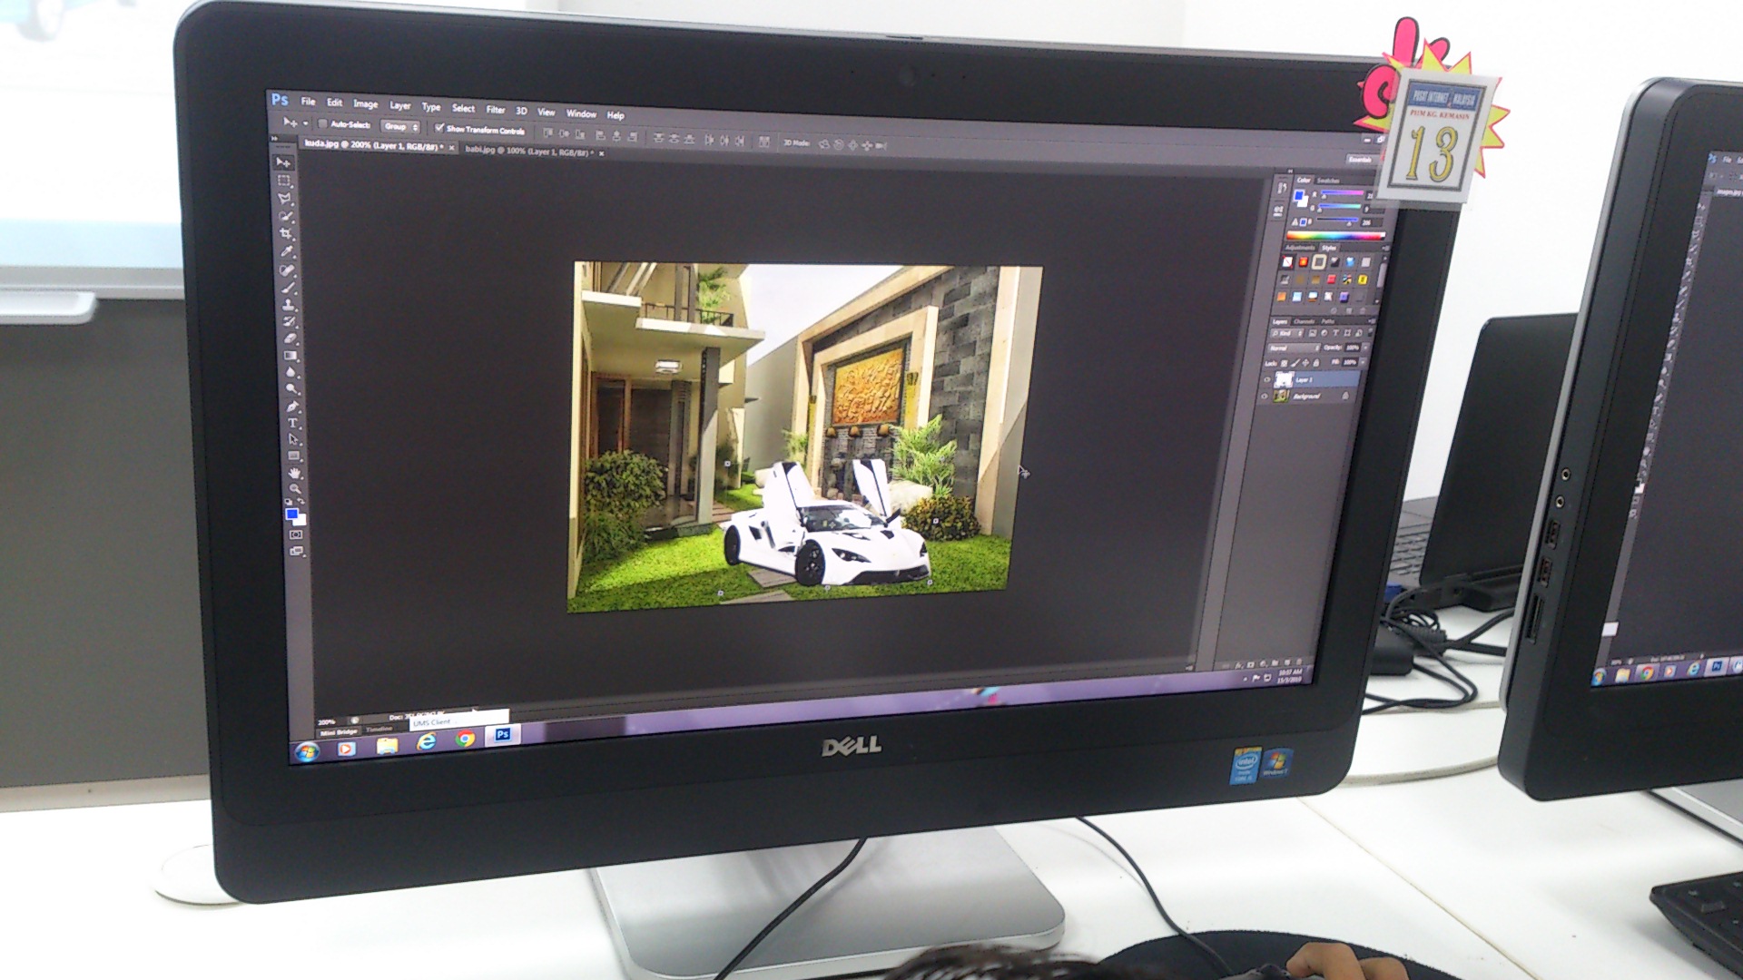1743x980 pixels.
Task: Select the Zoom tool
Action: [295, 489]
